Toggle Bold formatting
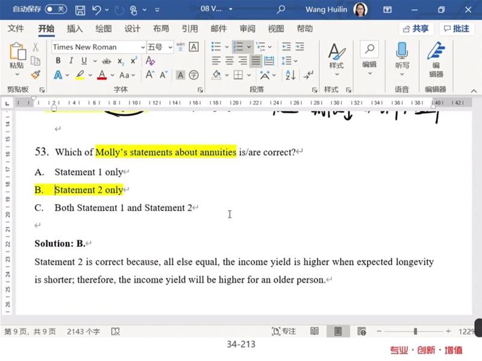This screenshot has width=482, height=361. pyautogui.click(x=58, y=61)
